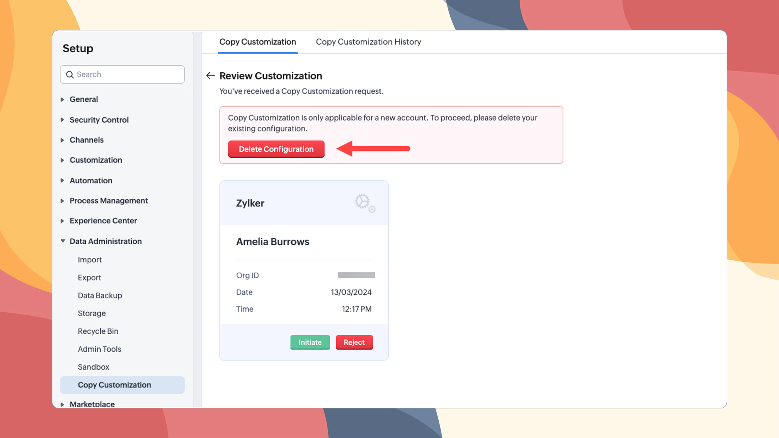The width and height of the screenshot is (779, 438).
Task: Click the gear icon on Zylker card
Action: (364, 202)
